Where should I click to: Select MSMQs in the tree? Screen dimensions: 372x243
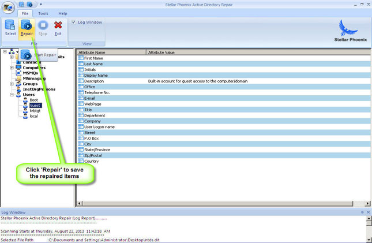30,73
